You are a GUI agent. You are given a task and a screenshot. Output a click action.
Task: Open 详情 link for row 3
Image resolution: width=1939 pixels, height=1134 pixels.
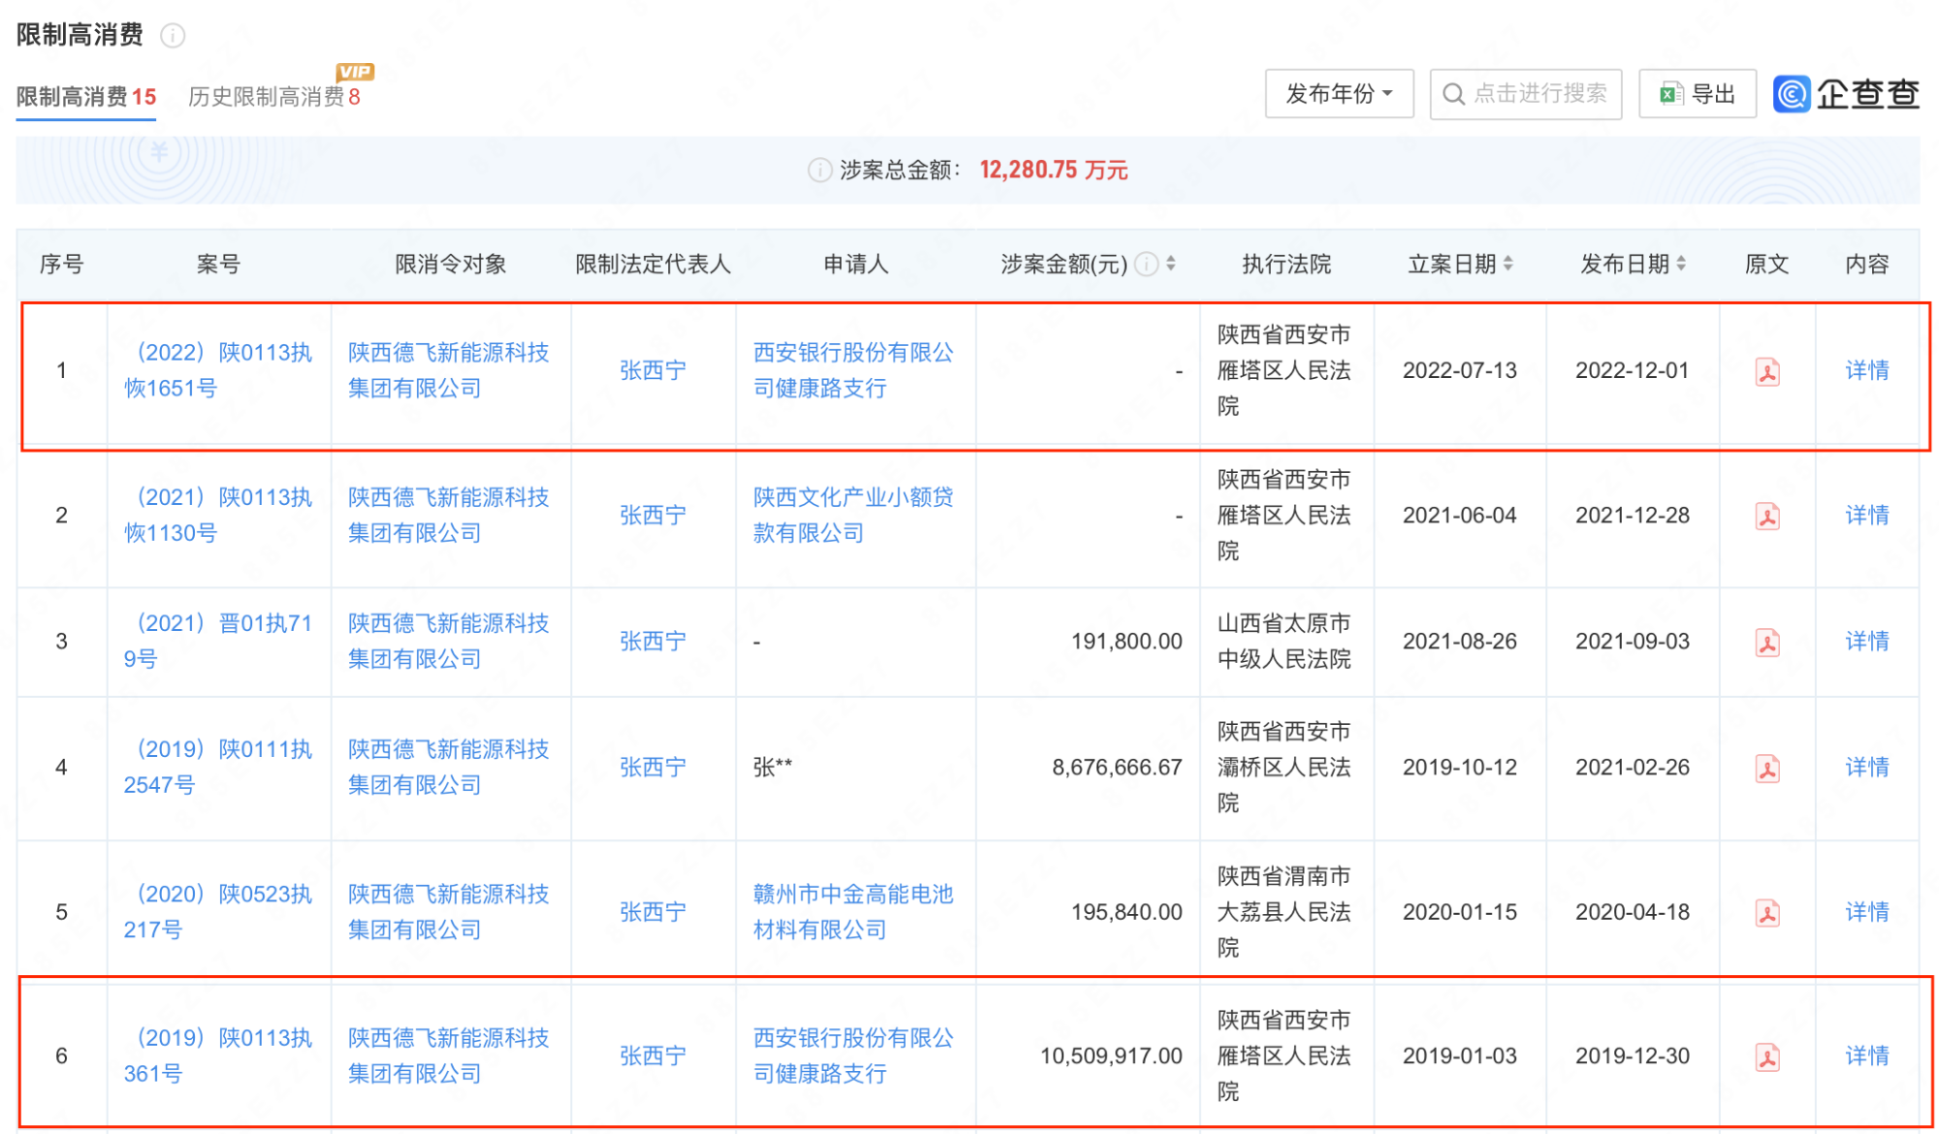click(x=1866, y=641)
